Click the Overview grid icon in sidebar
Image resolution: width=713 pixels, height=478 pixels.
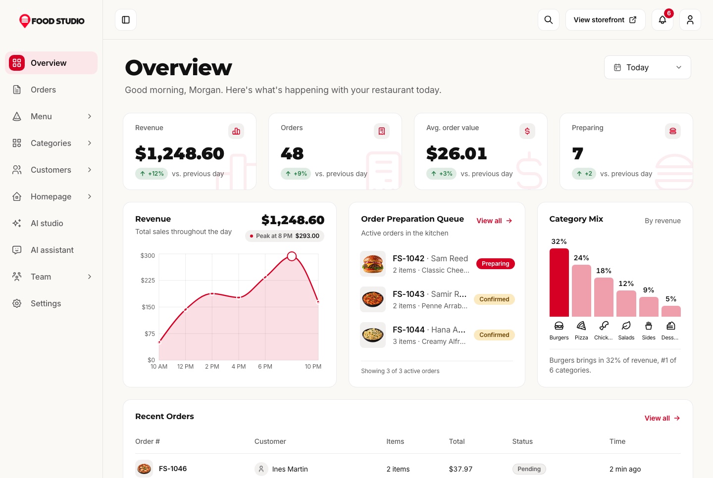(17, 63)
